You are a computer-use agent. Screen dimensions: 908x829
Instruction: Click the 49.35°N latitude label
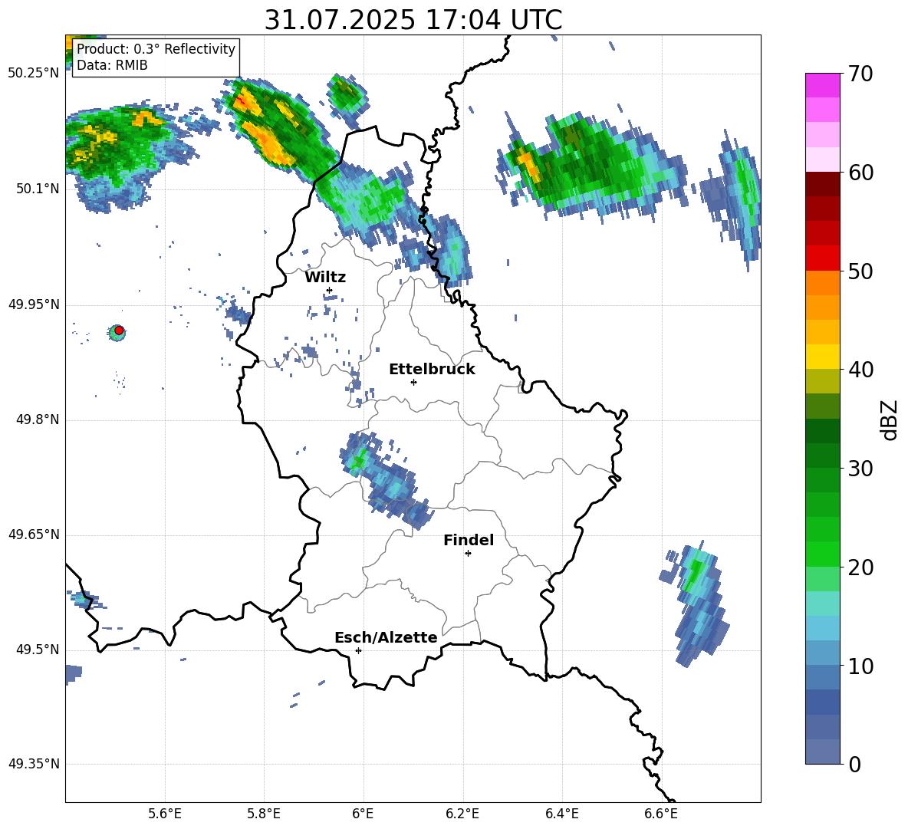(34, 764)
